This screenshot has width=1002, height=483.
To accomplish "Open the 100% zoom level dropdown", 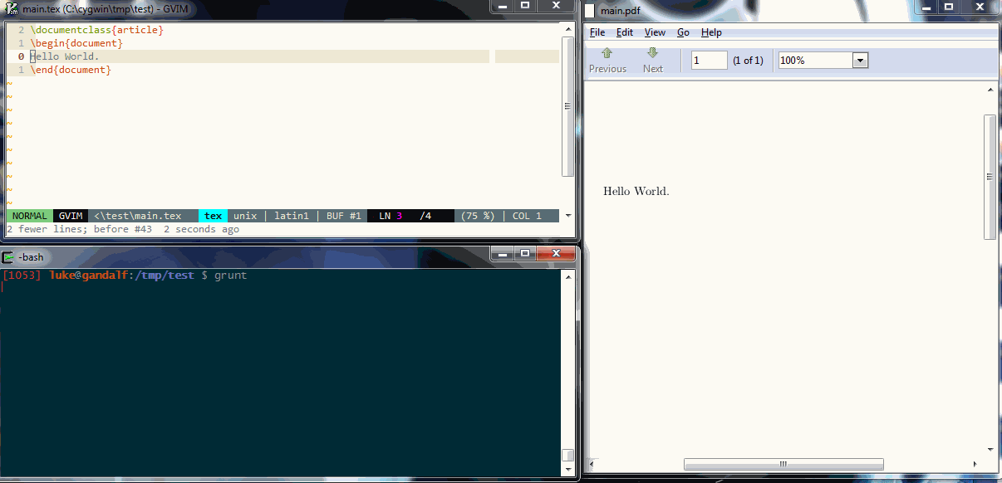I will (860, 61).
